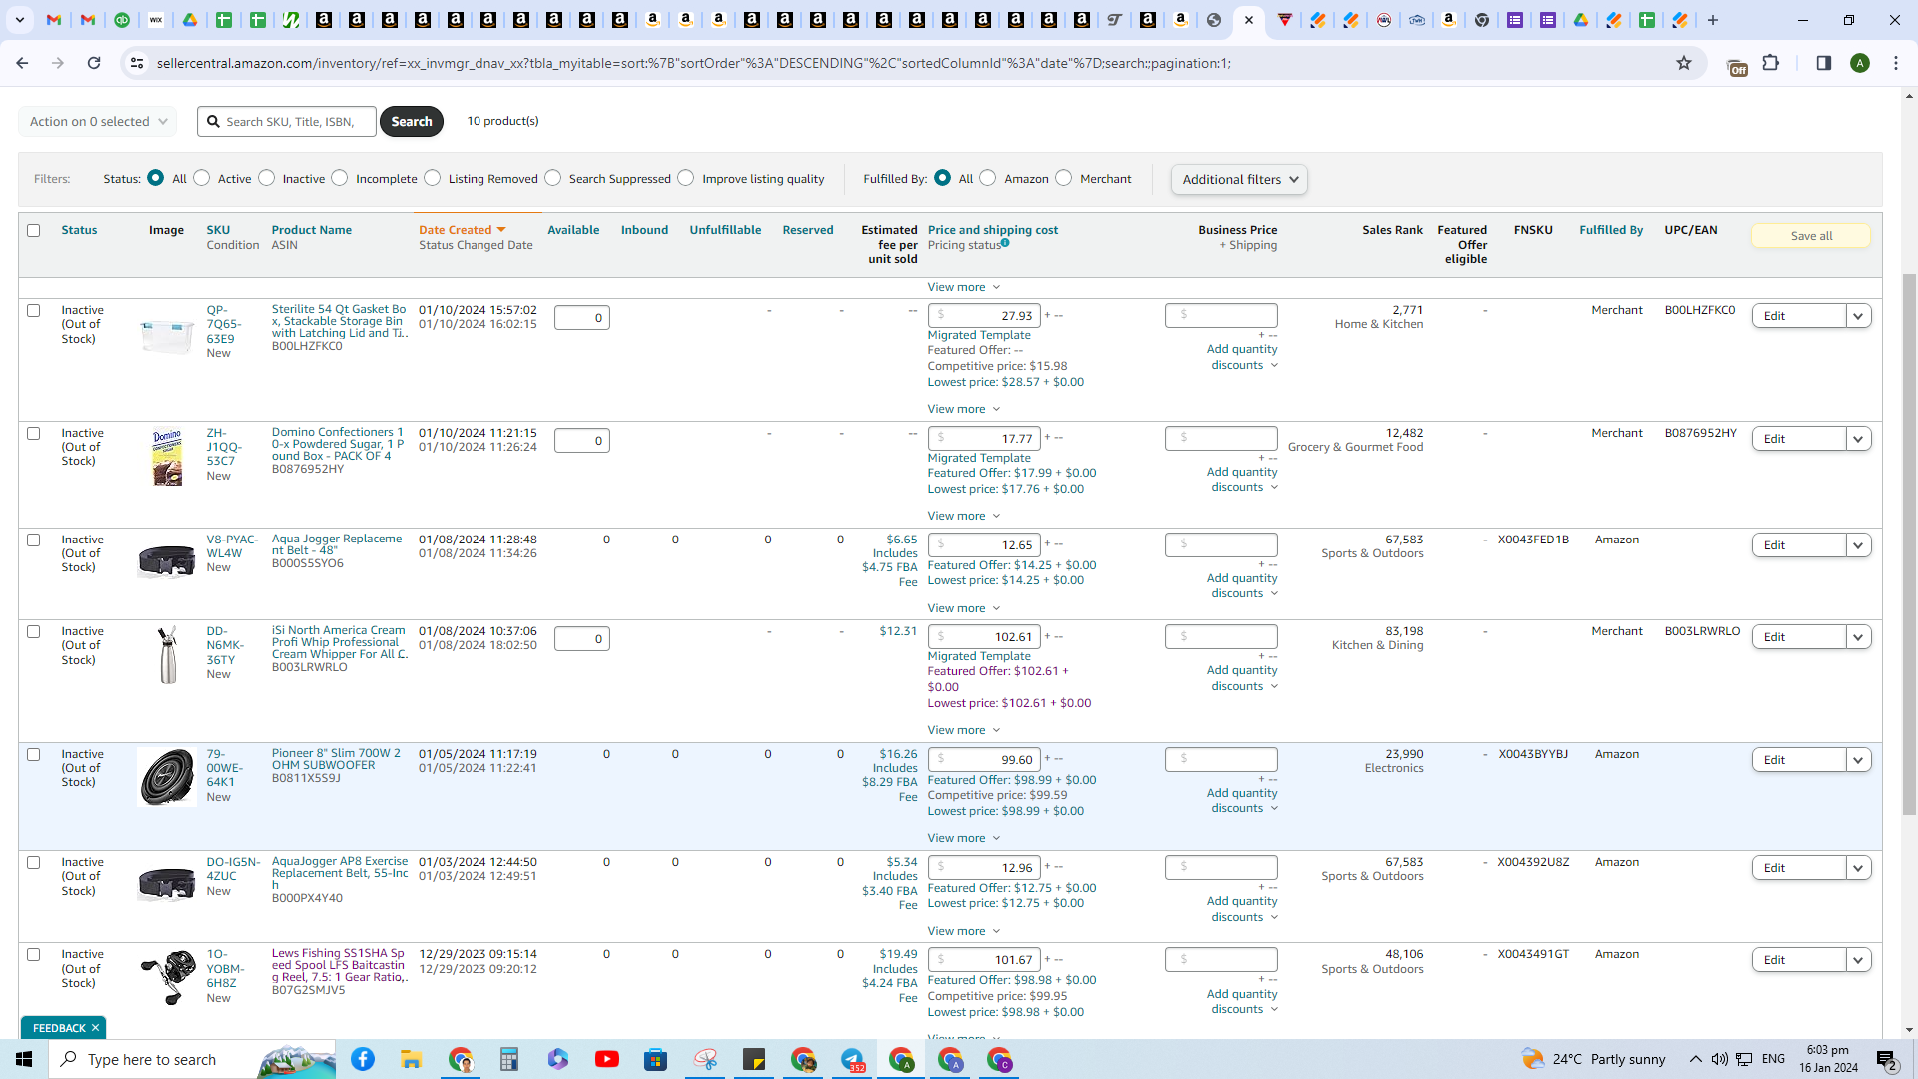
Task: Open Sticky Notes from the taskbar
Action: coord(754,1059)
